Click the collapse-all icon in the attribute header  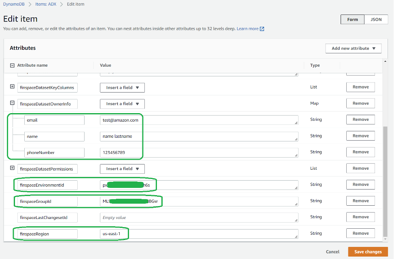[x=12, y=65]
